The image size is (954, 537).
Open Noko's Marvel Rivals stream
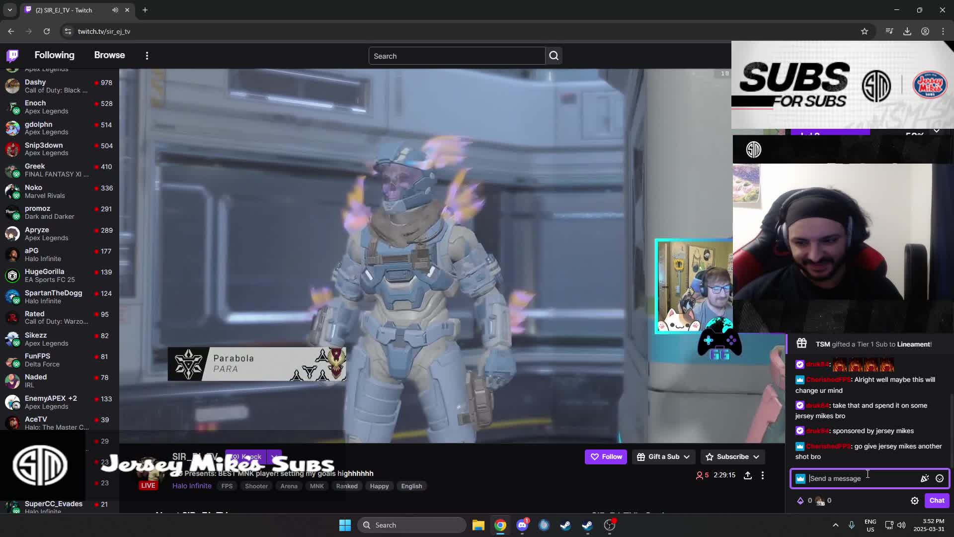tap(60, 191)
